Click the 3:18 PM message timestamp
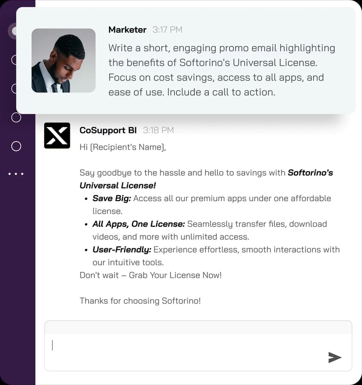The image size is (362, 385). (x=158, y=130)
